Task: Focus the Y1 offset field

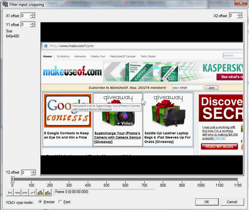Action: pos(25,25)
